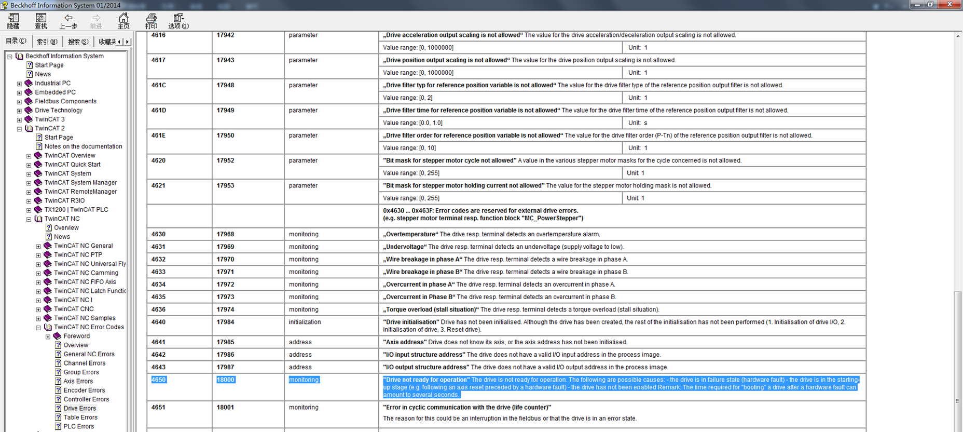
Task: Click the Table Errors page icon
Action: [58, 417]
